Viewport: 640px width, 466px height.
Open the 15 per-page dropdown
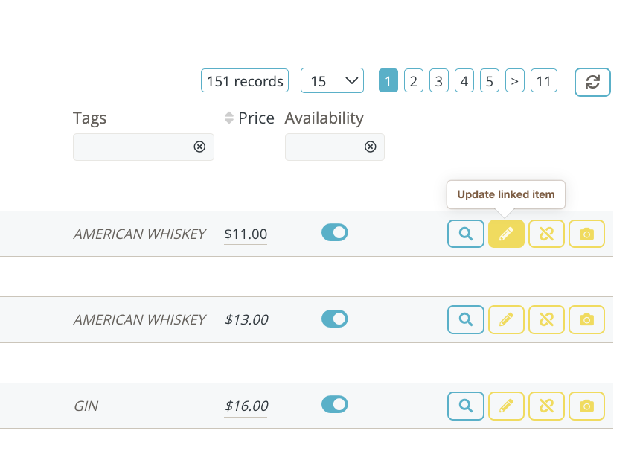(332, 80)
